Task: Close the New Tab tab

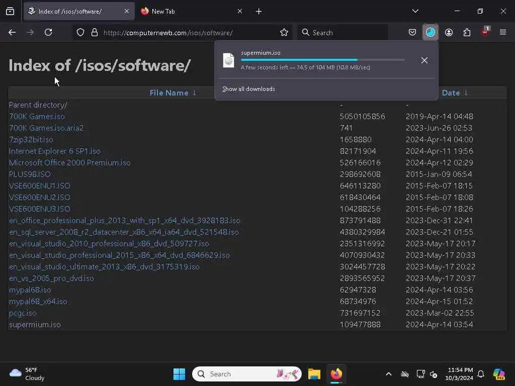Action: [240, 11]
